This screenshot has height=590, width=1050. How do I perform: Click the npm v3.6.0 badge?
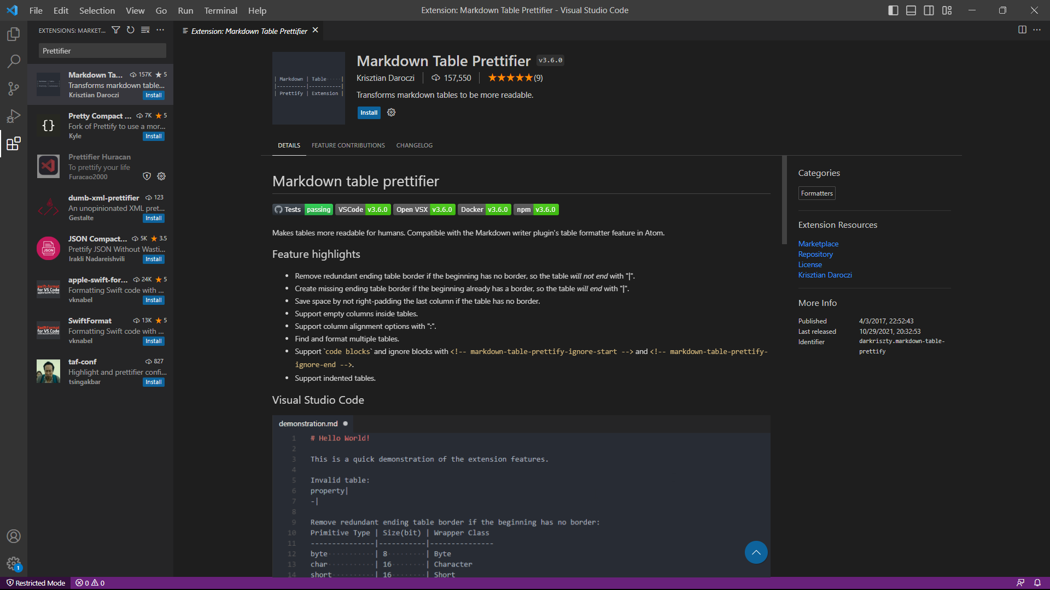point(536,210)
